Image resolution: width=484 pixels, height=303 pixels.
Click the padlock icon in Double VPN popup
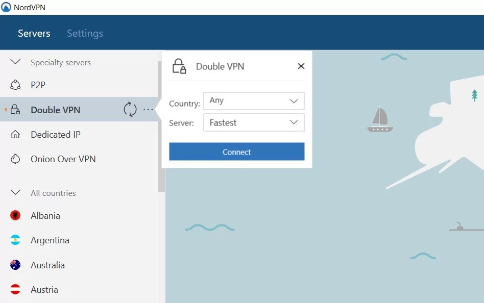tap(179, 66)
